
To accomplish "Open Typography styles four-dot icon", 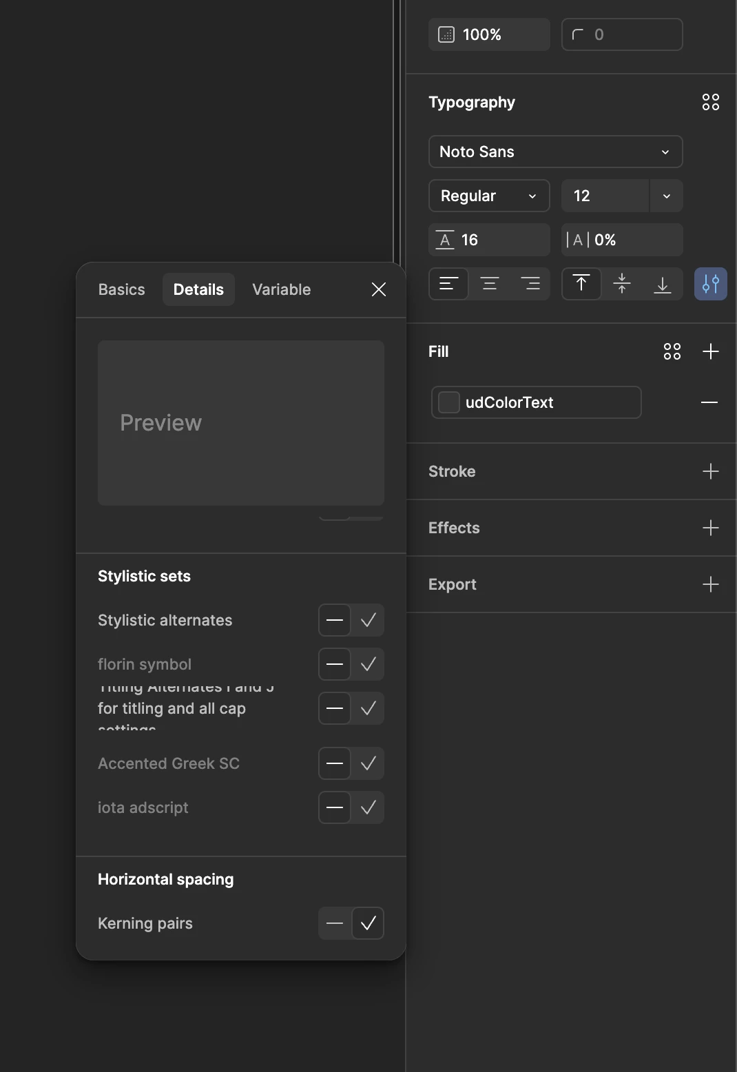I will (711, 102).
